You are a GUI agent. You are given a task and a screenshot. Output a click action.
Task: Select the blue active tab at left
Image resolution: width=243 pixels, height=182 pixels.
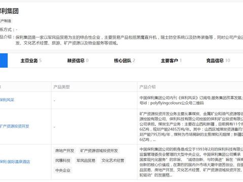4,61
